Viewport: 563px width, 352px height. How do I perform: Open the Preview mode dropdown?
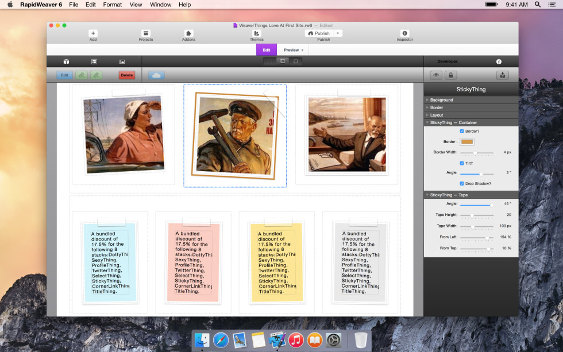[293, 50]
